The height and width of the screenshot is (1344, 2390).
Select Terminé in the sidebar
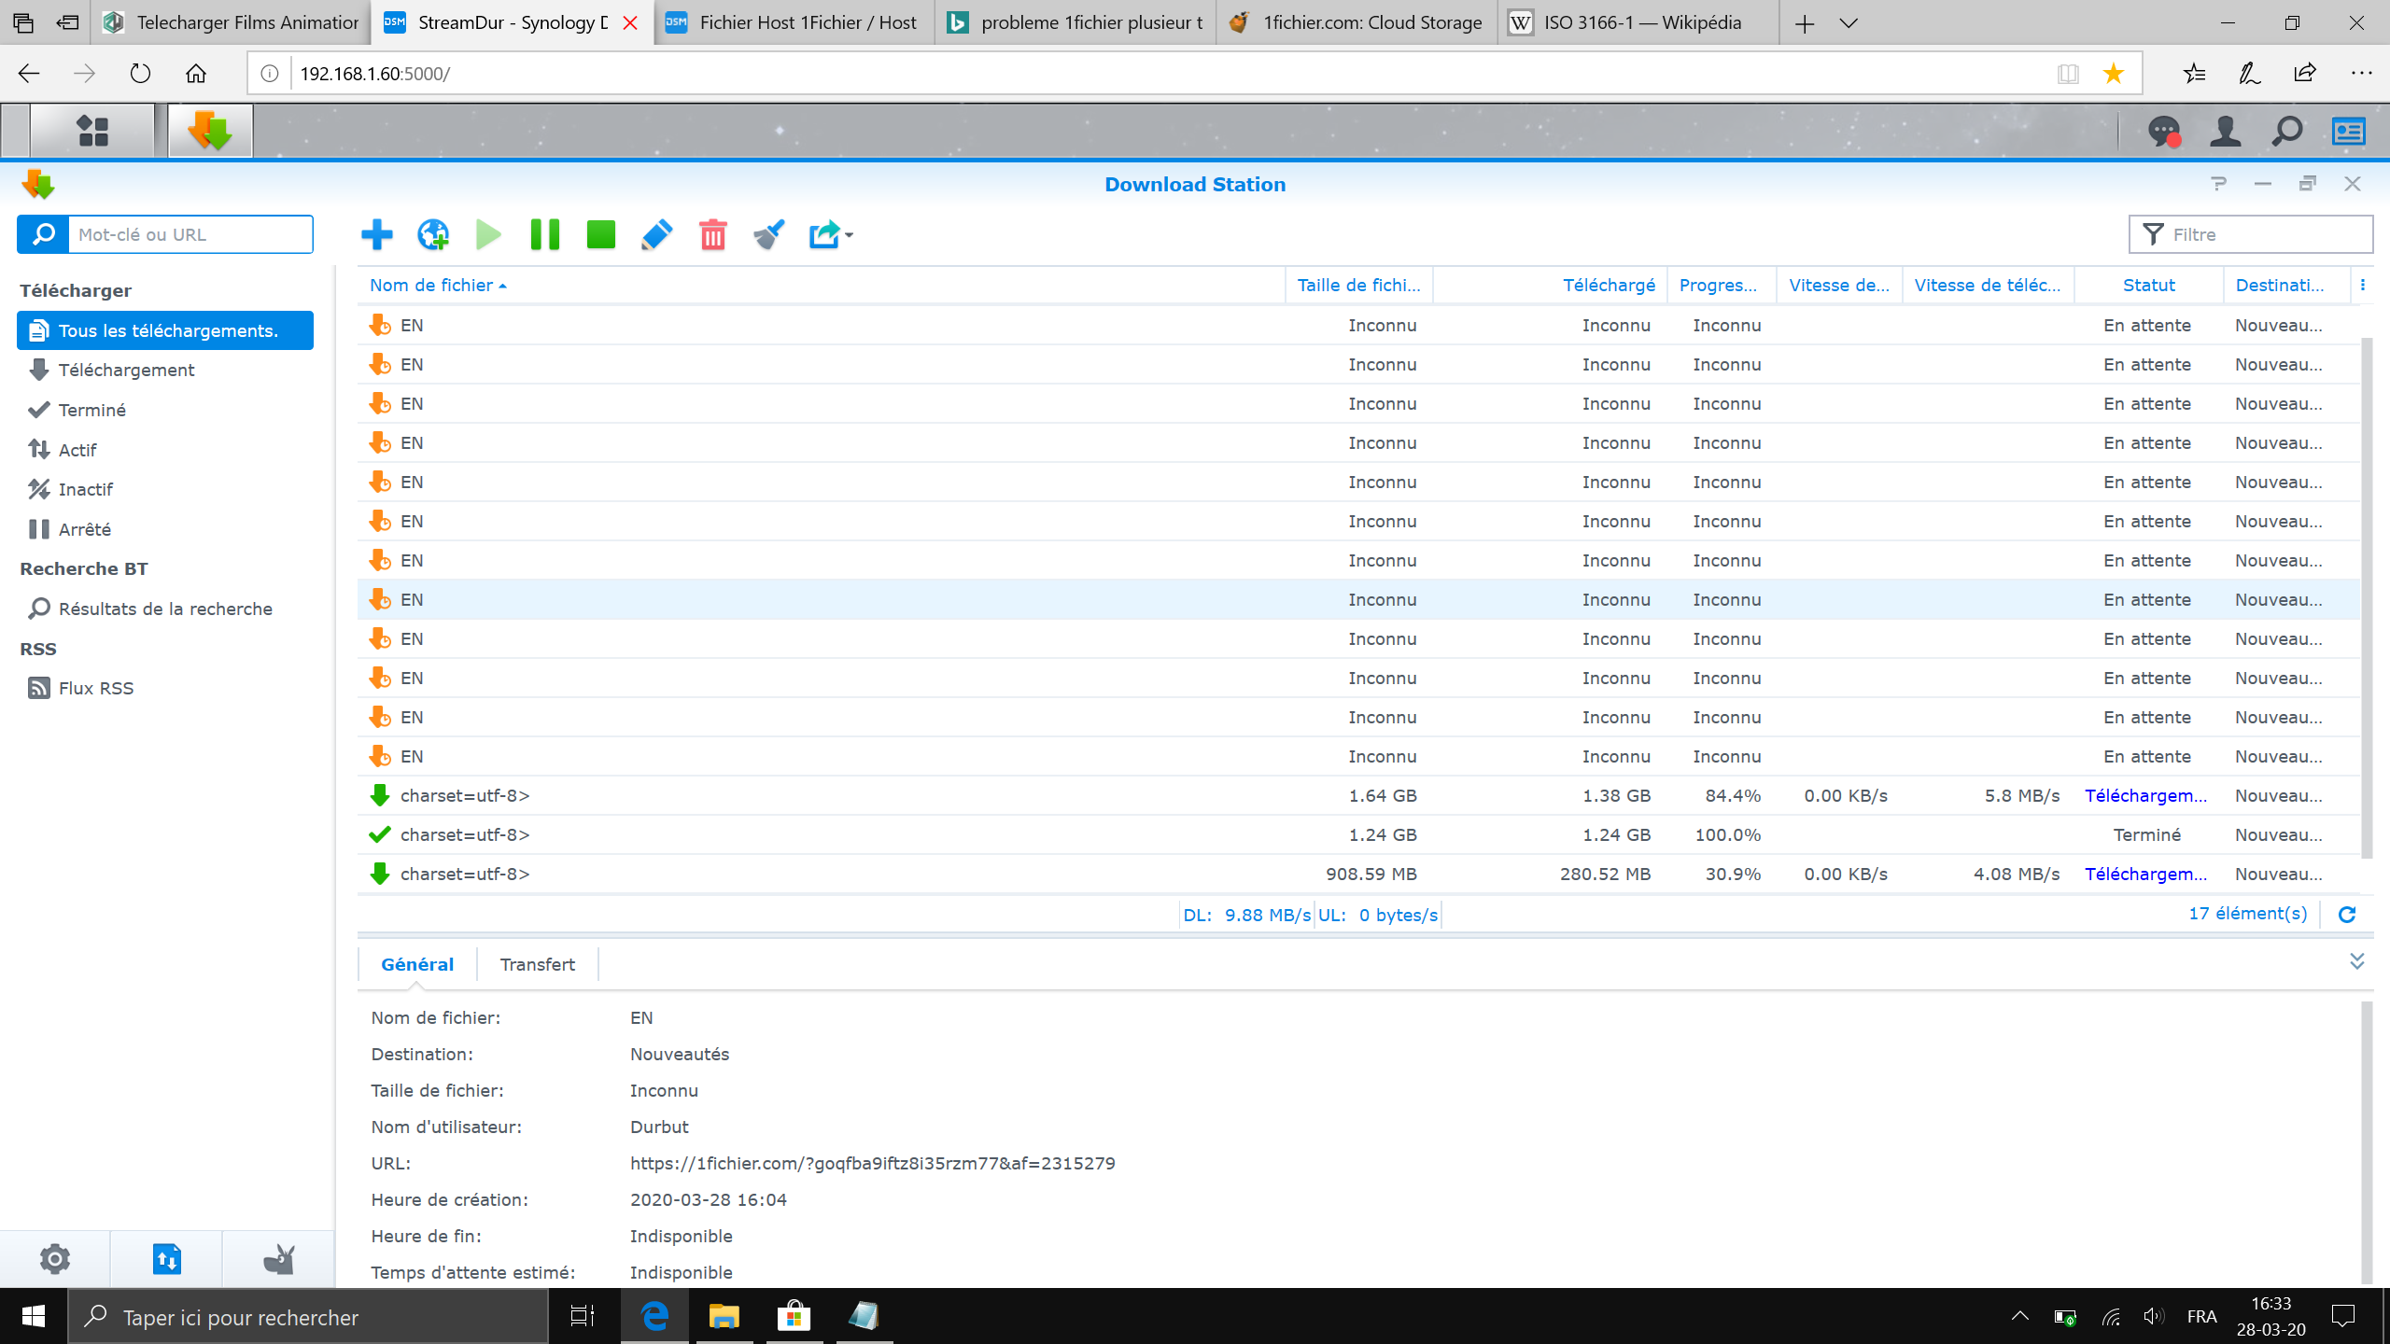click(x=91, y=410)
